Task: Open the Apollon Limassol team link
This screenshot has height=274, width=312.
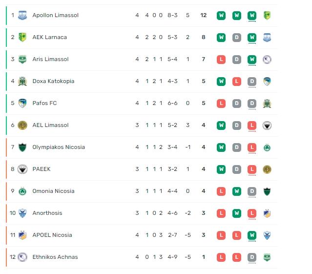Action: coord(56,15)
